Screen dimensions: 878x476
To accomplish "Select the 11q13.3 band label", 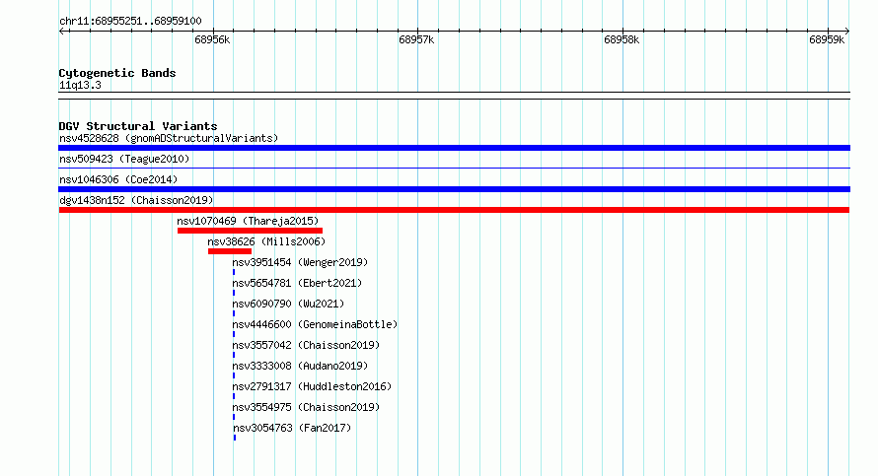I will coord(80,85).
